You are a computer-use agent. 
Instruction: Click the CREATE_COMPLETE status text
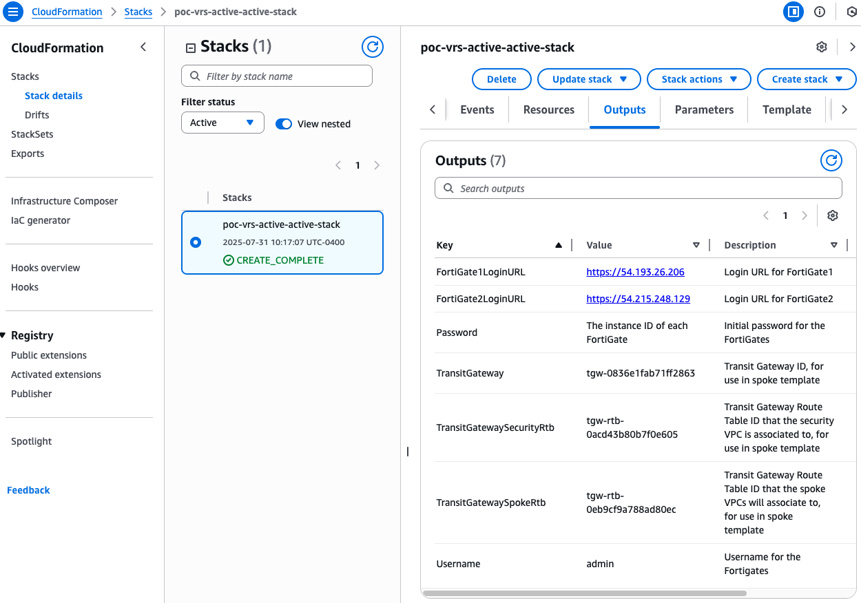[x=280, y=260]
